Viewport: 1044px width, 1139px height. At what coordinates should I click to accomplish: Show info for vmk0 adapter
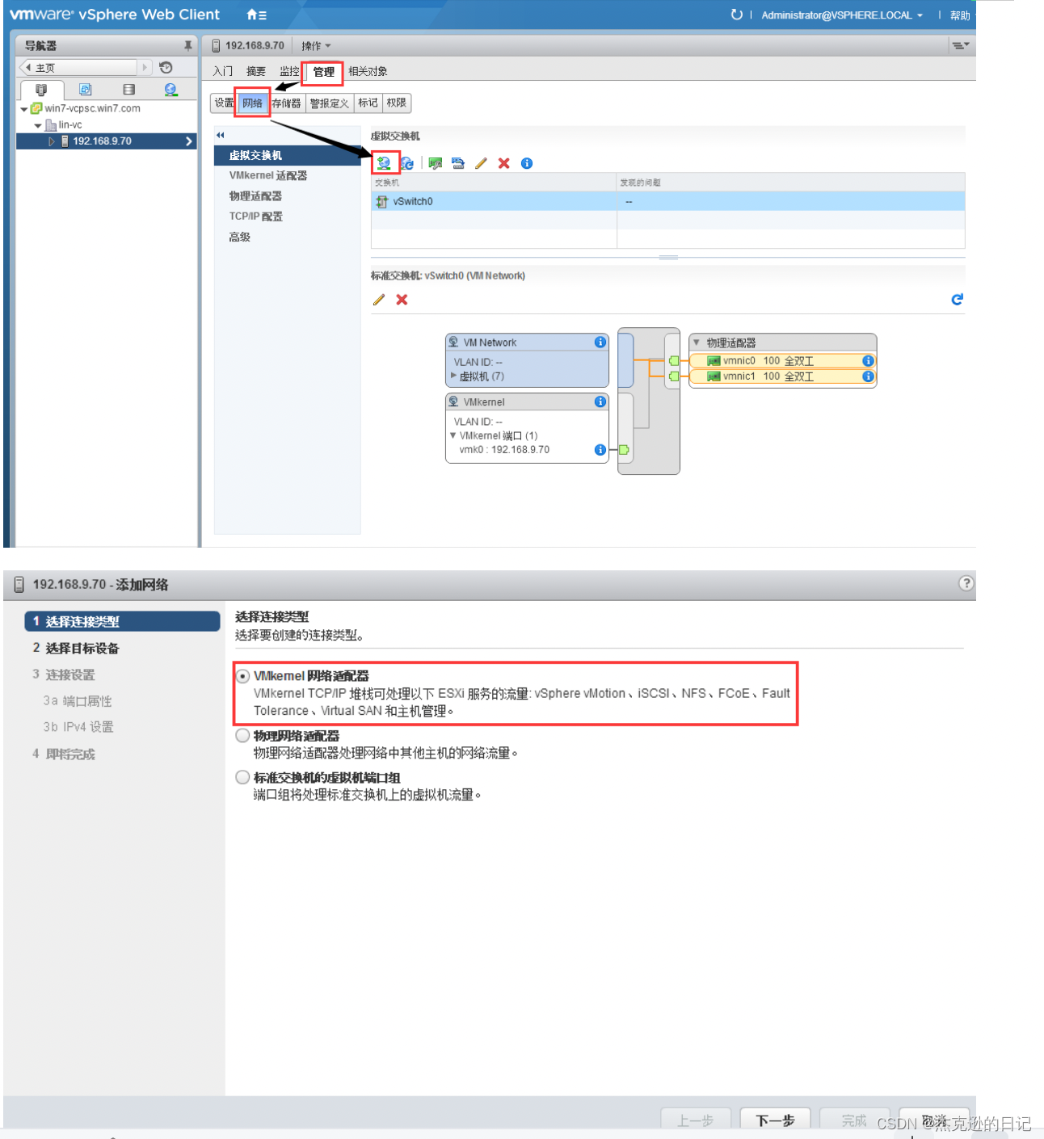600,450
